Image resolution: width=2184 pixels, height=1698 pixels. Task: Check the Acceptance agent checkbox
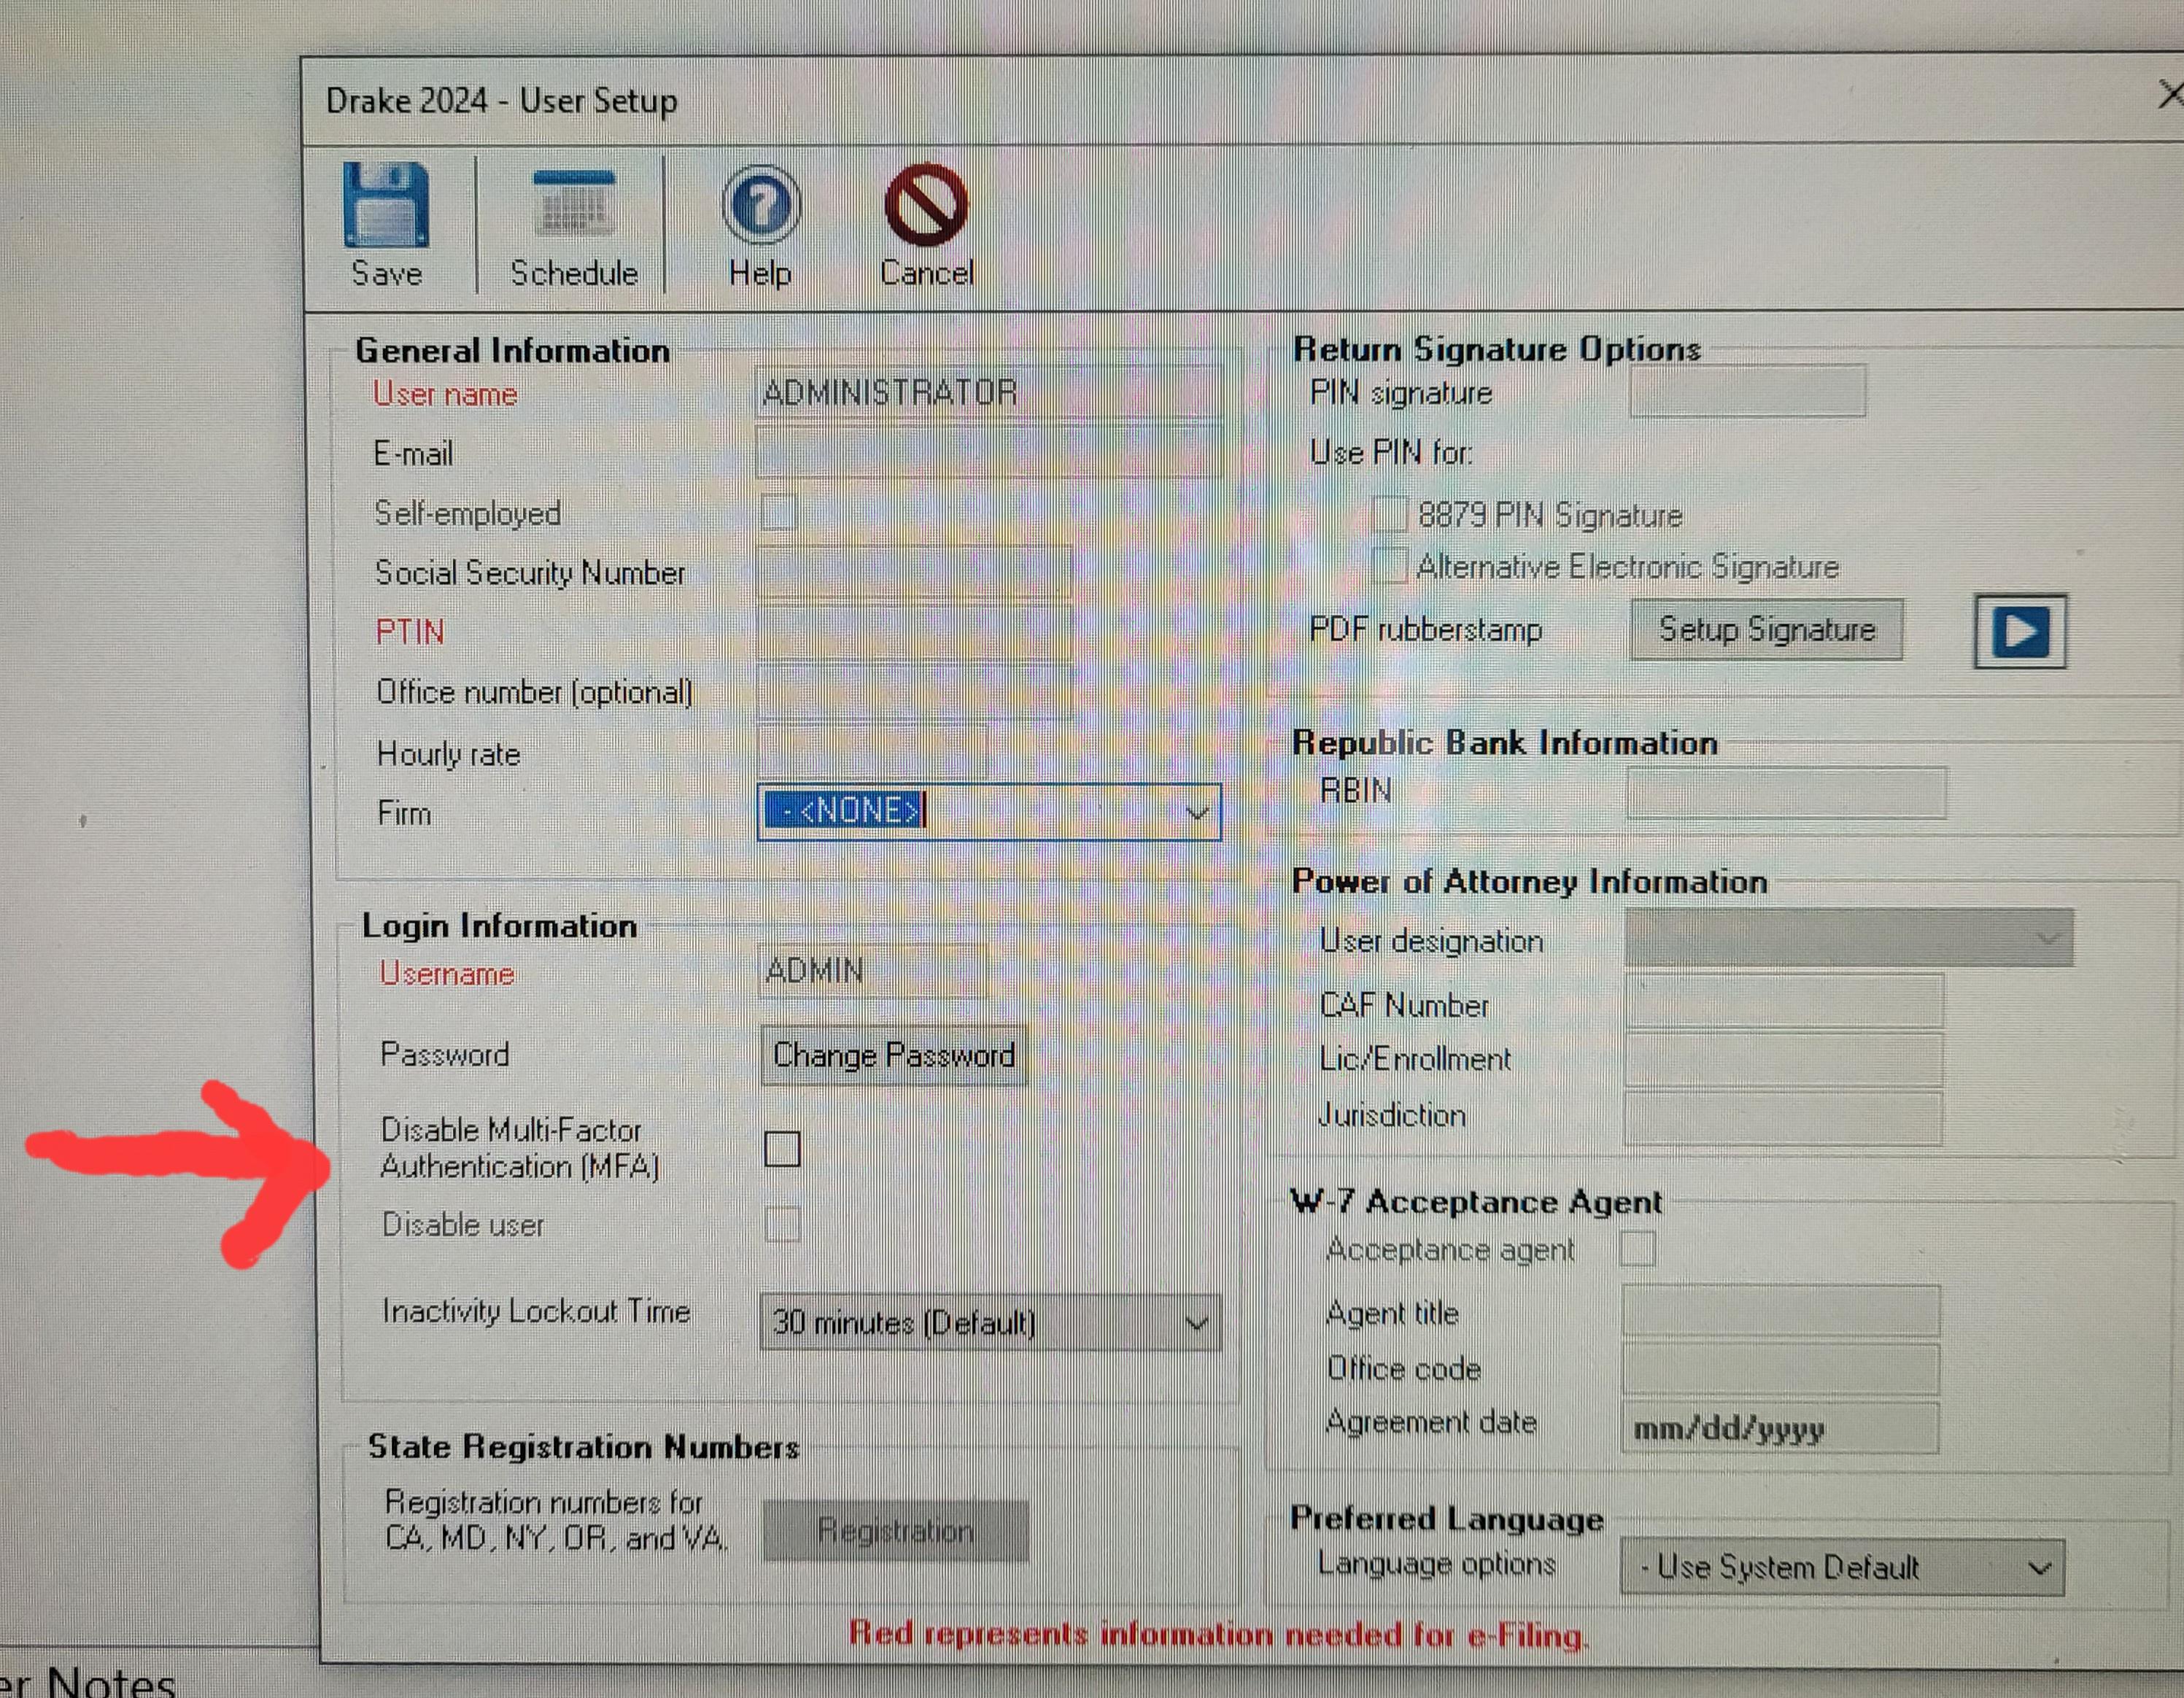click(x=1637, y=1248)
